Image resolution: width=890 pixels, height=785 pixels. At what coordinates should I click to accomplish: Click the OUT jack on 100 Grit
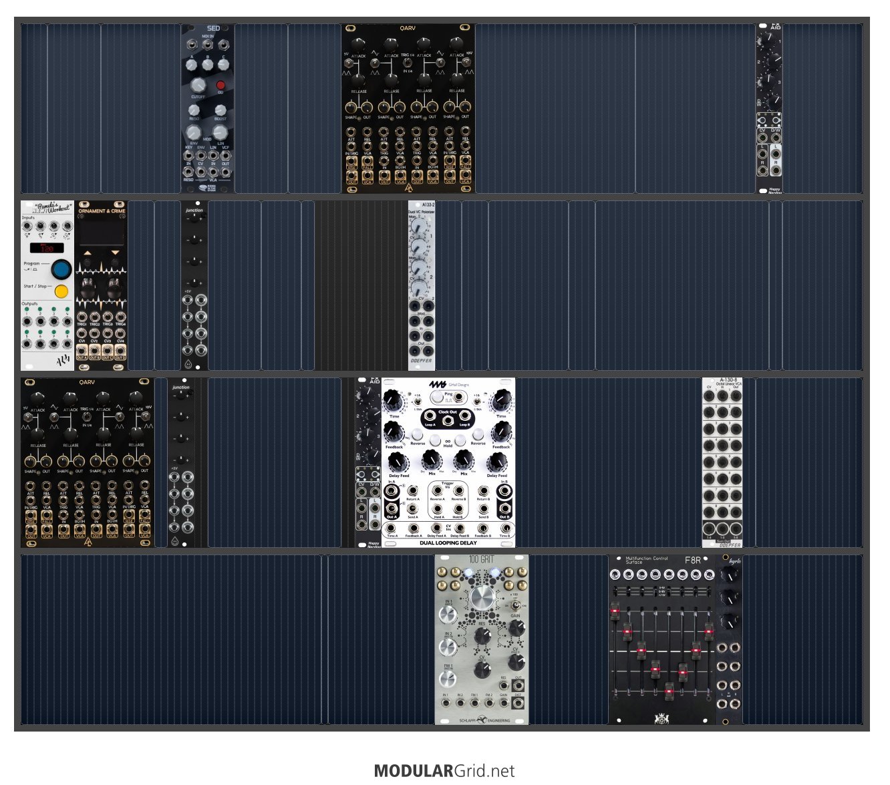pyautogui.click(x=518, y=685)
